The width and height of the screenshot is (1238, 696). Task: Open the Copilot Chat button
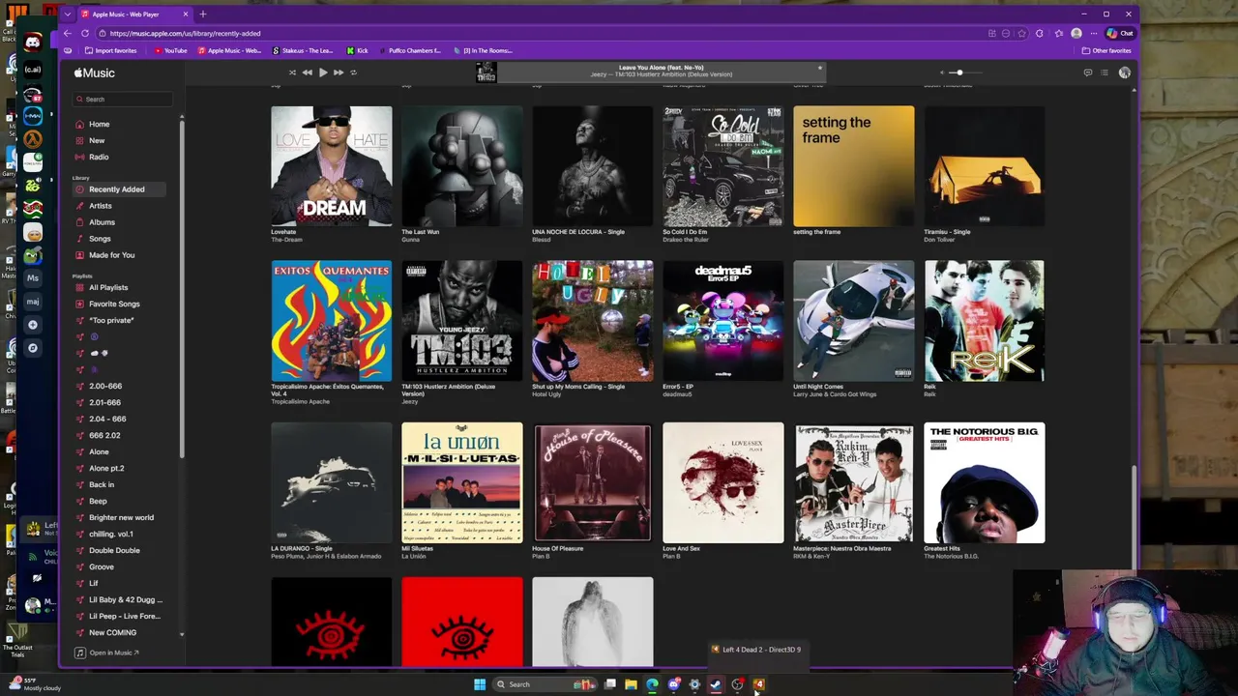coord(1119,33)
